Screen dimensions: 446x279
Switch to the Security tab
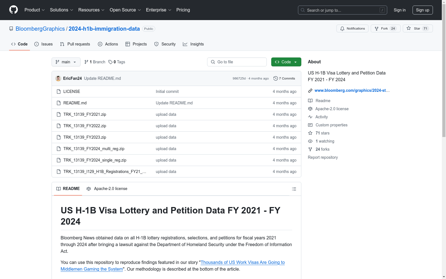(165, 44)
